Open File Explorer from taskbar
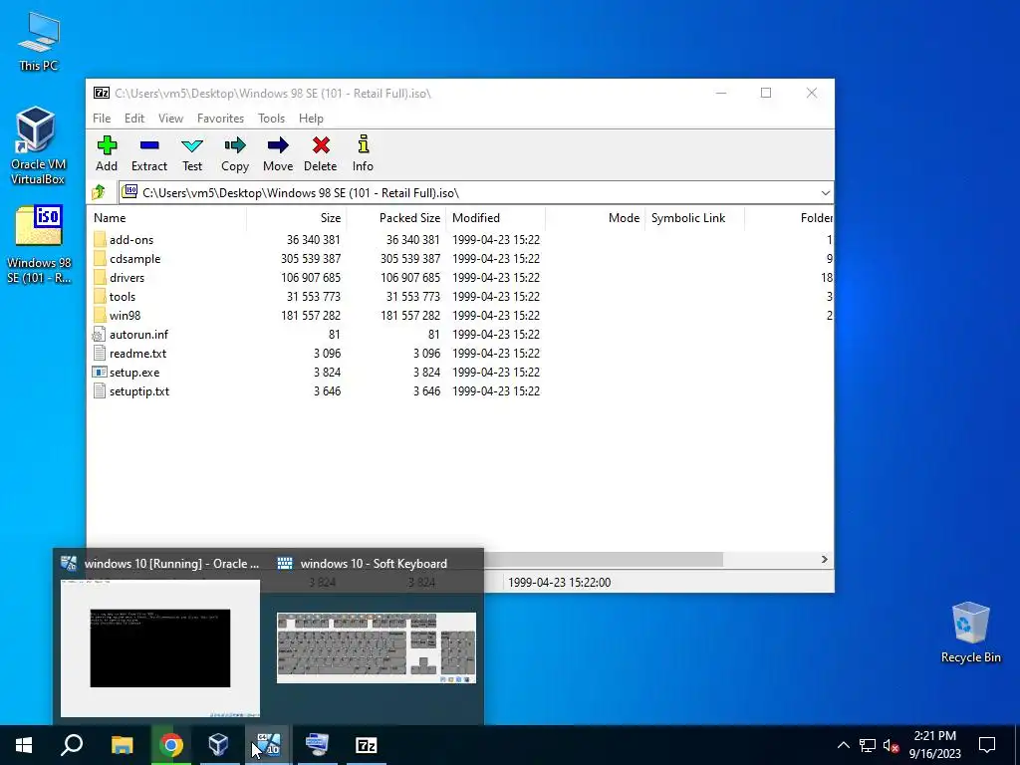This screenshot has width=1020, height=765. (122, 745)
